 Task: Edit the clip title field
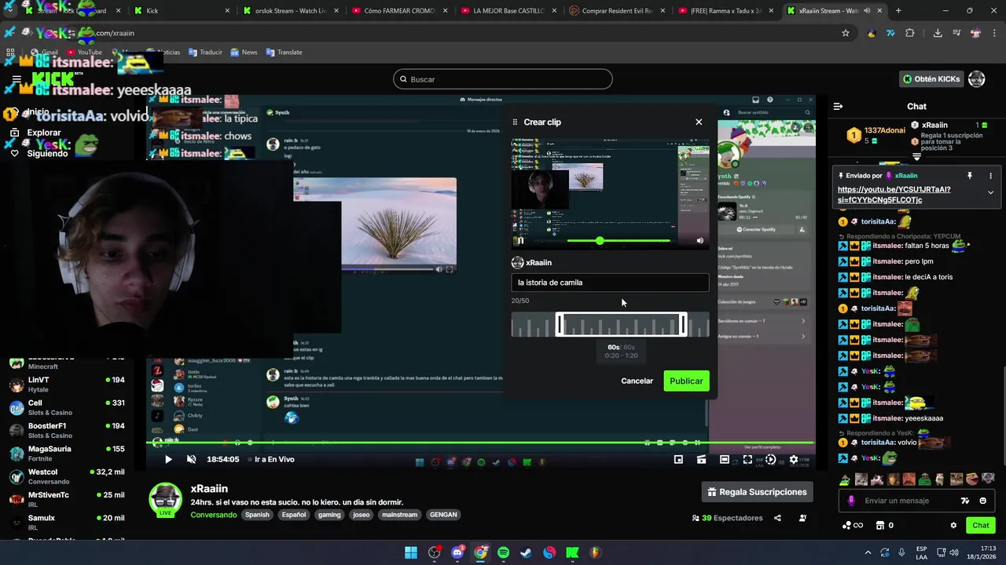(x=610, y=282)
